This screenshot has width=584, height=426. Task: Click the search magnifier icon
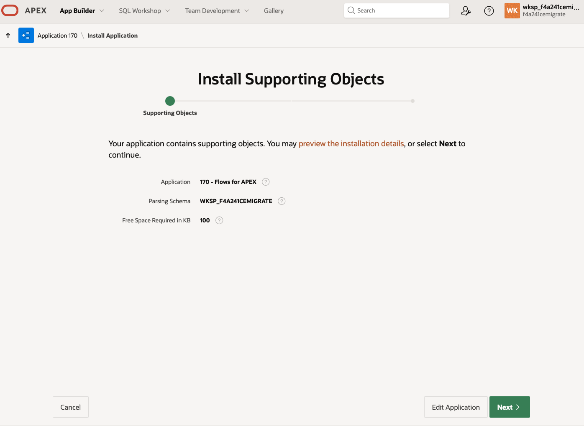click(351, 10)
